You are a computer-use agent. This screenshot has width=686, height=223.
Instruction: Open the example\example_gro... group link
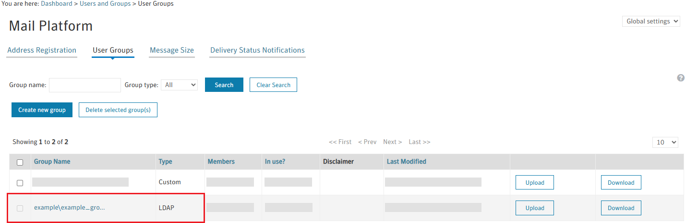(x=69, y=208)
